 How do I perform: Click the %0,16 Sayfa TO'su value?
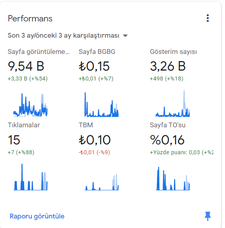167,140
